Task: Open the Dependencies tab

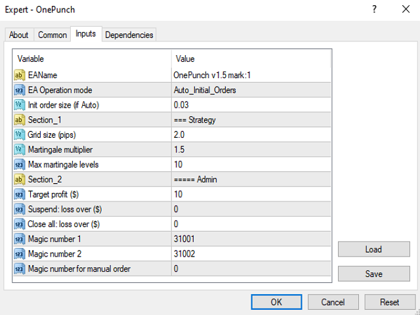Action: pos(129,35)
